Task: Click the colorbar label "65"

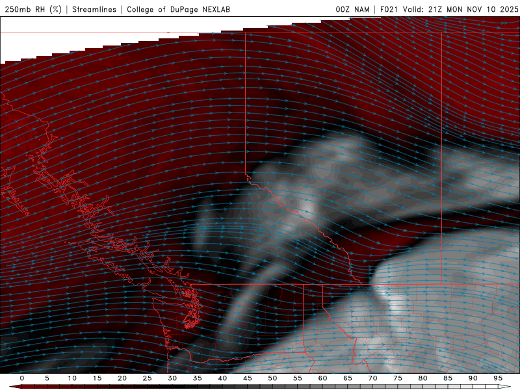Action: [348, 378]
